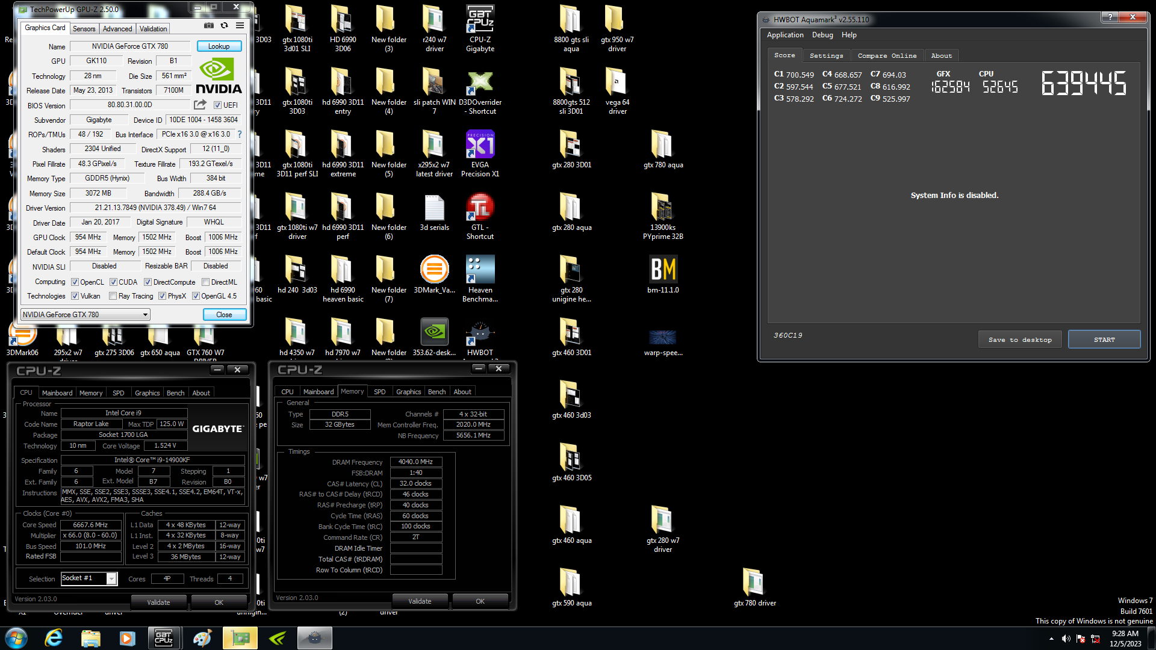Toggle the Vulkan checkbox

click(x=75, y=296)
